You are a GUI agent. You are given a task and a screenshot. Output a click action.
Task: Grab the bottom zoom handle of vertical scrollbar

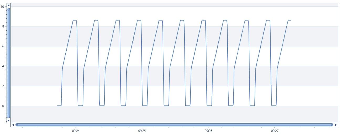coord(9,116)
